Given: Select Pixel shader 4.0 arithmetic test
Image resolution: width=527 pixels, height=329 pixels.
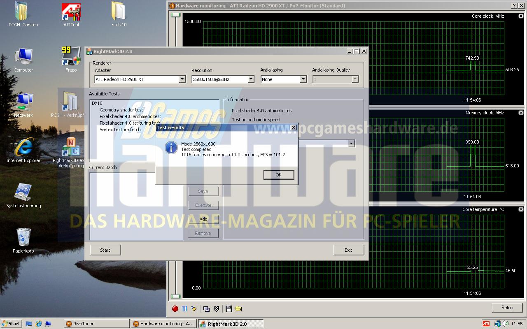Looking at the screenshot, I should (130, 116).
